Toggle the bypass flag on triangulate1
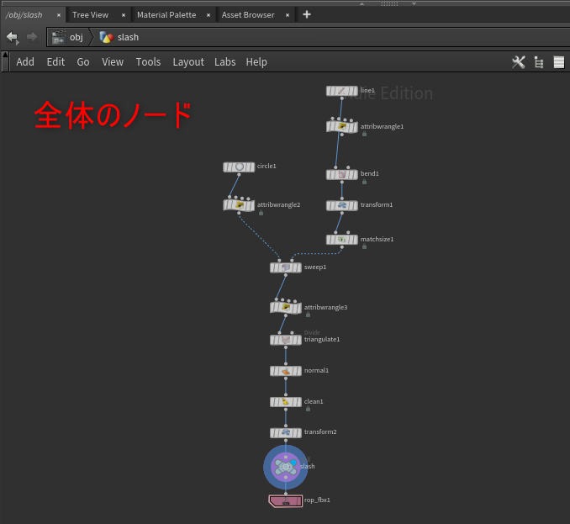The width and height of the screenshot is (570, 524). [x=272, y=340]
